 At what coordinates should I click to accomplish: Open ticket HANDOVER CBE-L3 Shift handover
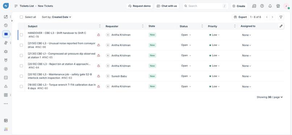pos(57,33)
